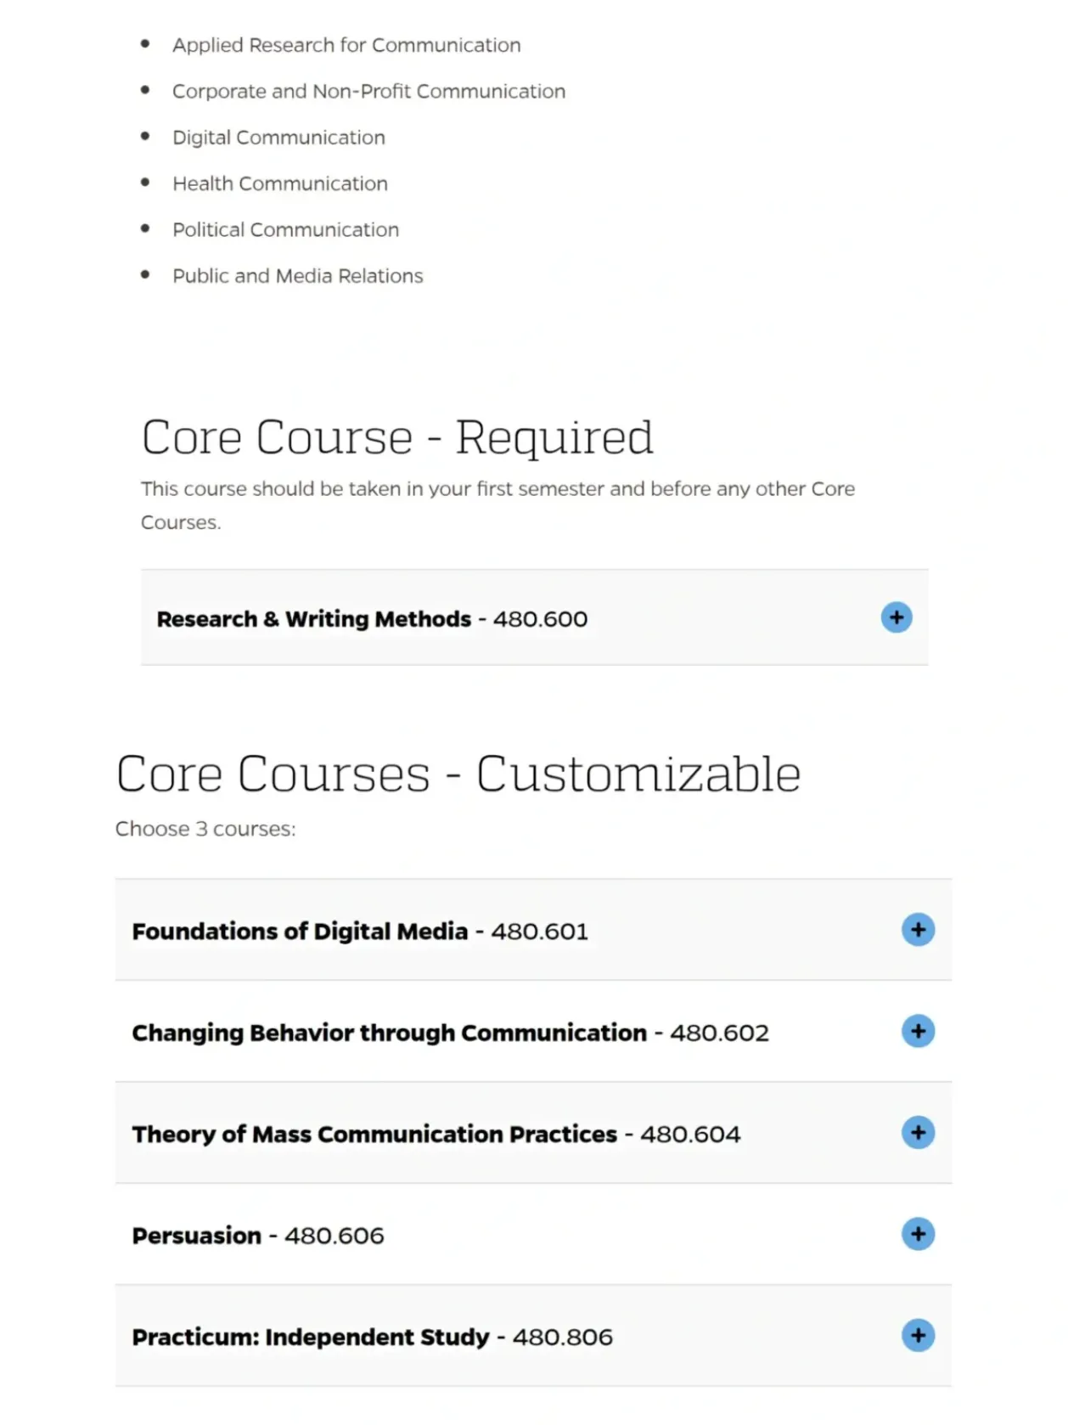Click plus icon next to Persuasion course
1068x1425 pixels.
[918, 1234]
